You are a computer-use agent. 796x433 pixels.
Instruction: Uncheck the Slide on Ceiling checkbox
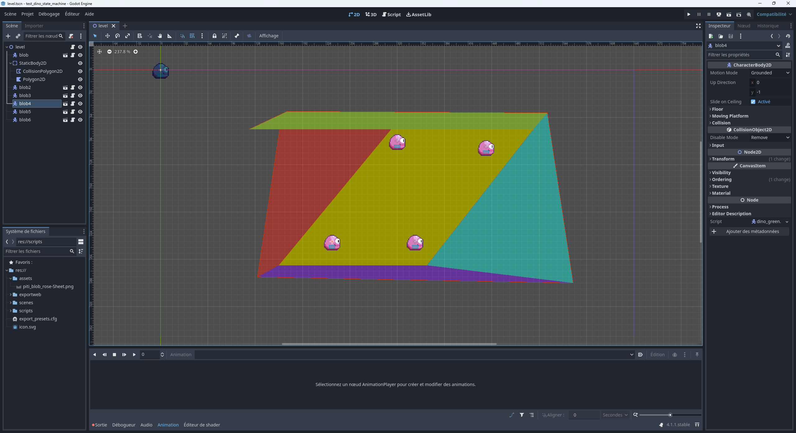[753, 102]
